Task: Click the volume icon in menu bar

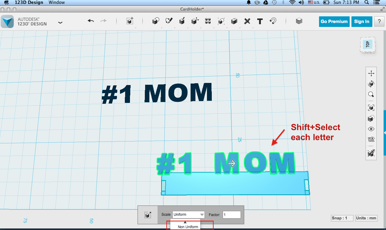Action: pos(301,2)
